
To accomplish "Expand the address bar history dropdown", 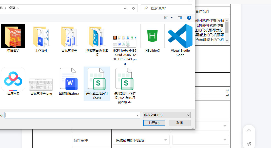I will pos(125,8).
